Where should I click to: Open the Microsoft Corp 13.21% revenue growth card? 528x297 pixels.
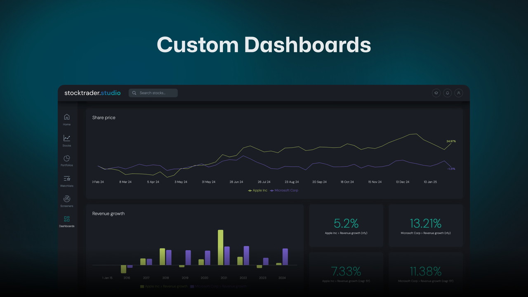tap(426, 226)
